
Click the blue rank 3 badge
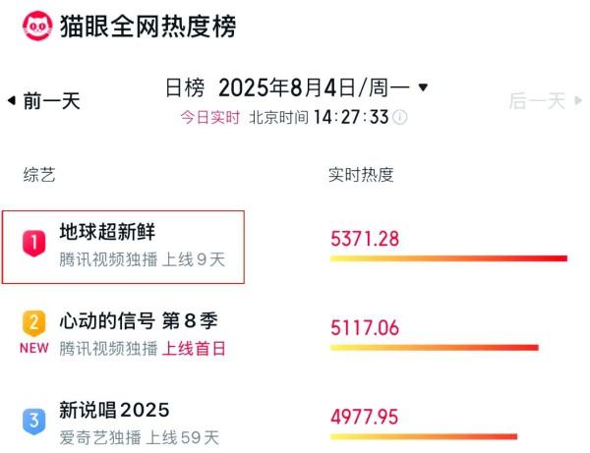[x=34, y=421]
